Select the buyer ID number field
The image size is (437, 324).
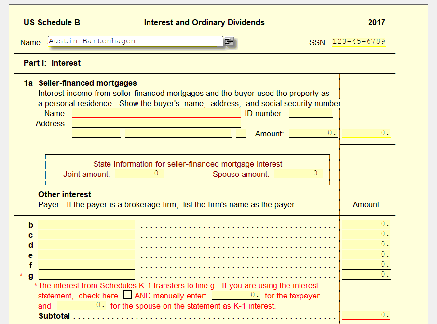pos(311,113)
